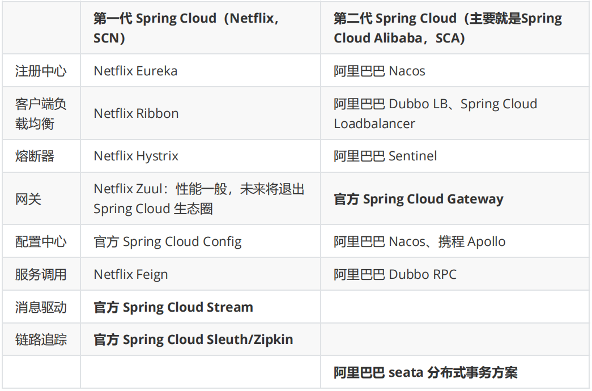592x391 pixels.
Task: Click the 熔断器 row label
Action: pyautogui.click(x=41, y=156)
